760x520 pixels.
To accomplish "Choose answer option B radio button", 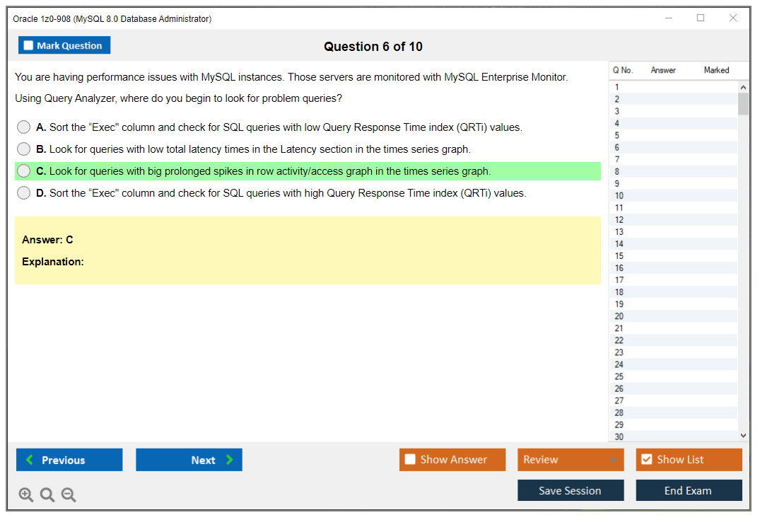I will tap(23, 149).
